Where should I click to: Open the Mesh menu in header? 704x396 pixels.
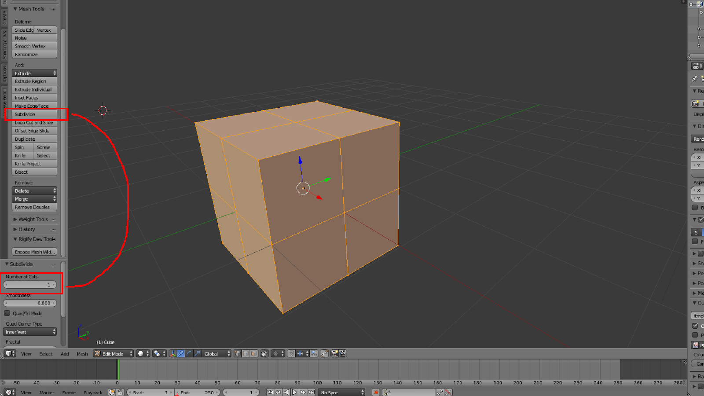coord(82,353)
